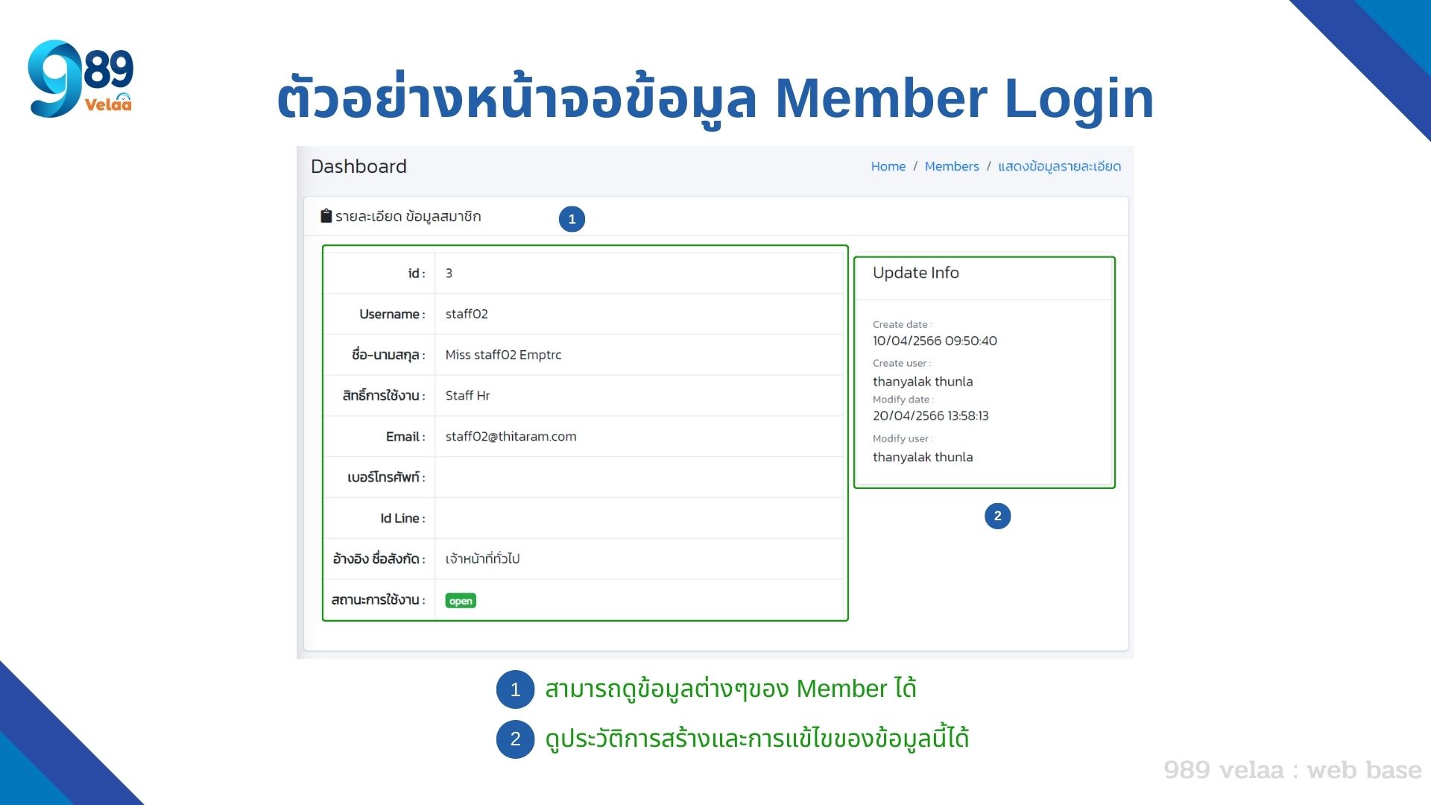The width and height of the screenshot is (1431, 805).
Task: Click the แสดงข้อมูลรายละเอียด breadcrumb
Action: click(x=1059, y=166)
